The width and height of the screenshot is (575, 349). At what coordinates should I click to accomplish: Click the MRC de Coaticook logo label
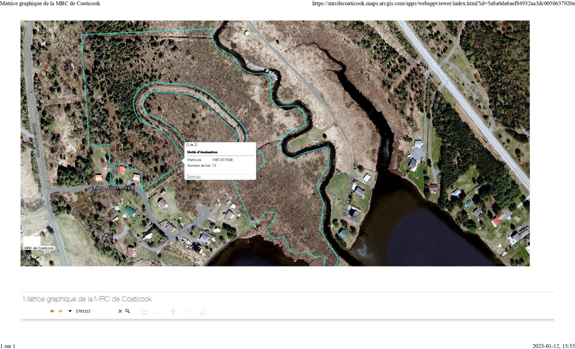pyautogui.click(x=39, y=248)
